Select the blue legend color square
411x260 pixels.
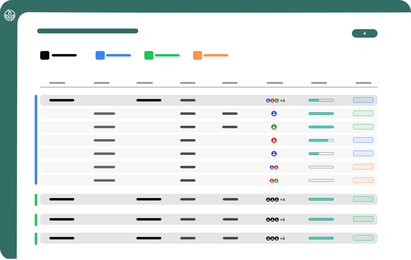point(100,55)
